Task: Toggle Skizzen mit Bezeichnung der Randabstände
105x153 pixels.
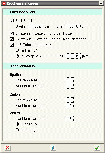Action: click(12, 39)
